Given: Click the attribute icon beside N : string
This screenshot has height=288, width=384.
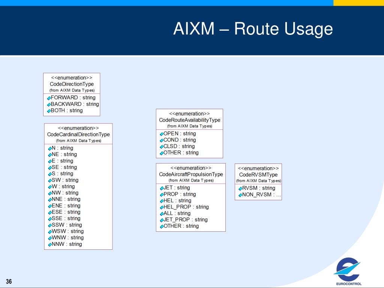Looking at the screenshot, I should pos(50,148).
